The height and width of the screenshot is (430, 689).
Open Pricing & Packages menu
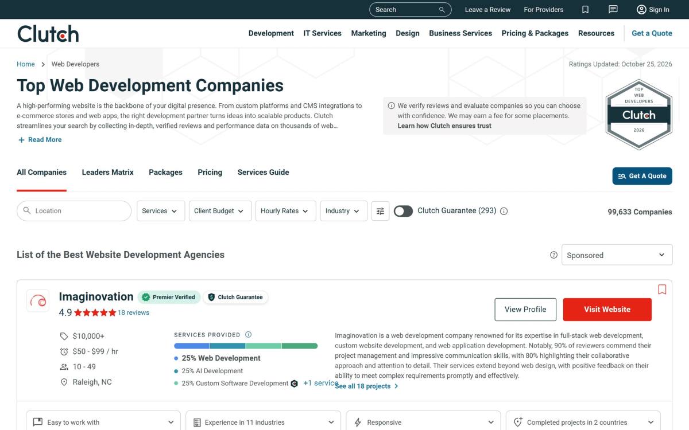tap(535, 33)
